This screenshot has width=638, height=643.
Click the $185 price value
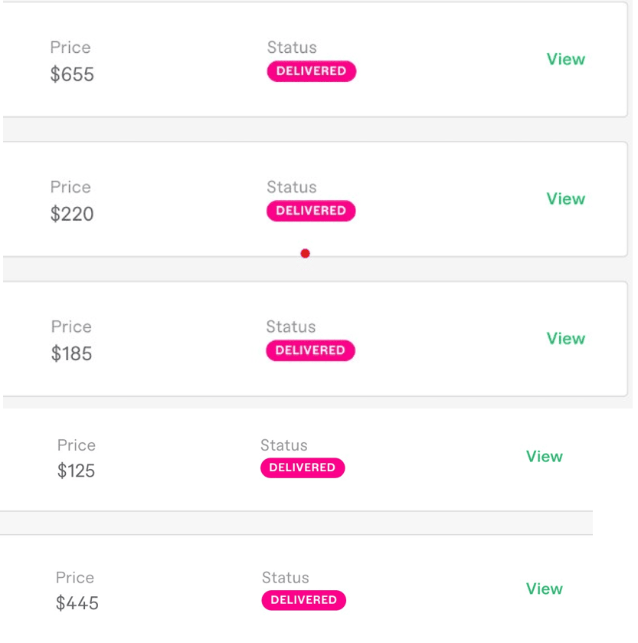pos(71,354)
